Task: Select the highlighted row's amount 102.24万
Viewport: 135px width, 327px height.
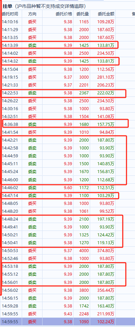Action: click(x=106, y=322)
